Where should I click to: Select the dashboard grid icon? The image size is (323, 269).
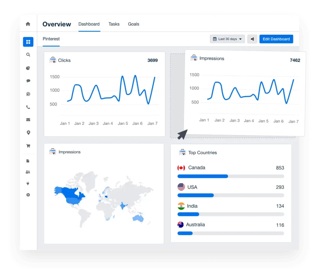pyautogui.click(x=28, y=42)
